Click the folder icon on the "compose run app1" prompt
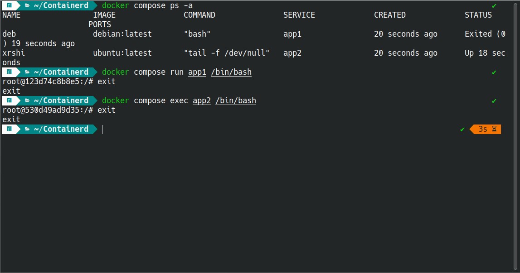Image resolution: width=520 pixels, height=273 pixels. (27, 72)
